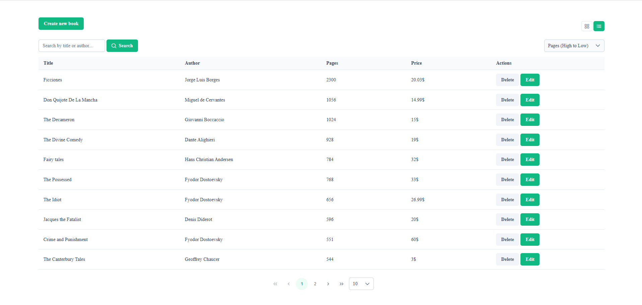Go to last page double-arrow icon

point(342,284)
